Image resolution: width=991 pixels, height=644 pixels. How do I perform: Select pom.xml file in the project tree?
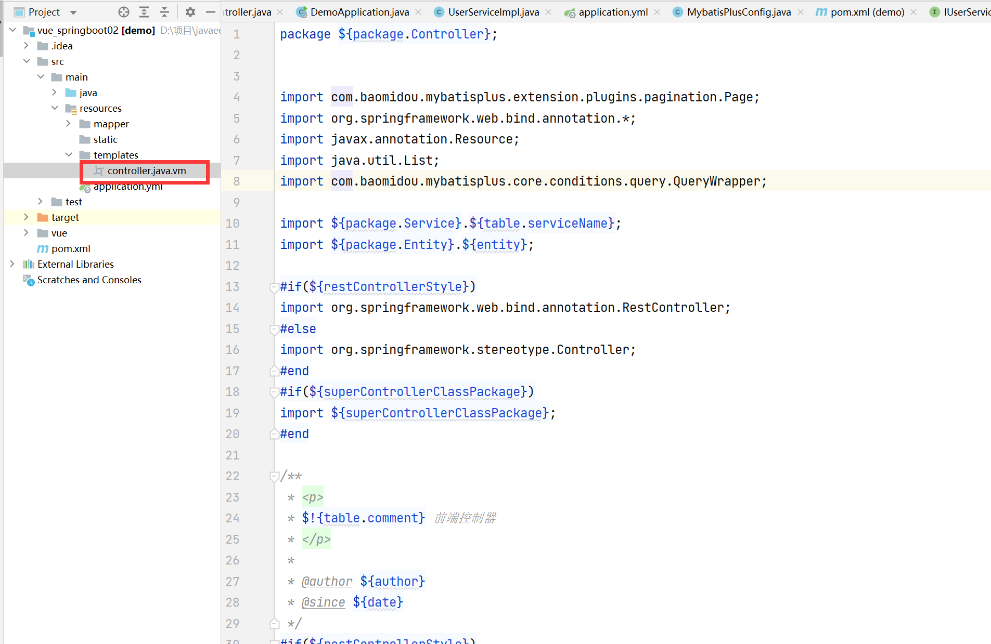click(71, 249)
